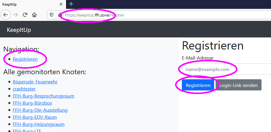The height and width of the screenshot is (132, 271).
Task: Click the address bar URL text
Action: pos(95,15)
